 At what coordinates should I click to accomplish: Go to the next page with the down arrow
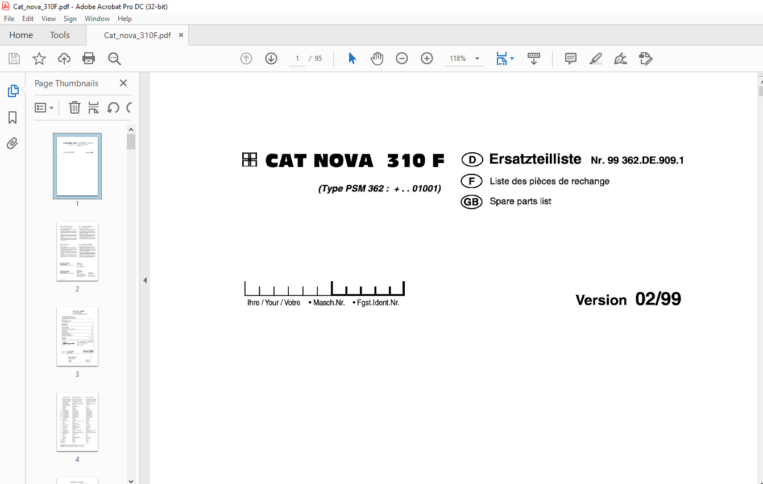click(271, 59)
